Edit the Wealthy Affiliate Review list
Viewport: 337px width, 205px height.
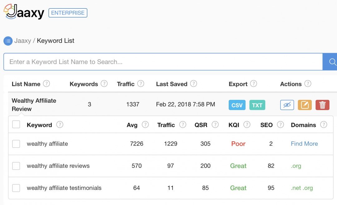[x=305, y=105]
